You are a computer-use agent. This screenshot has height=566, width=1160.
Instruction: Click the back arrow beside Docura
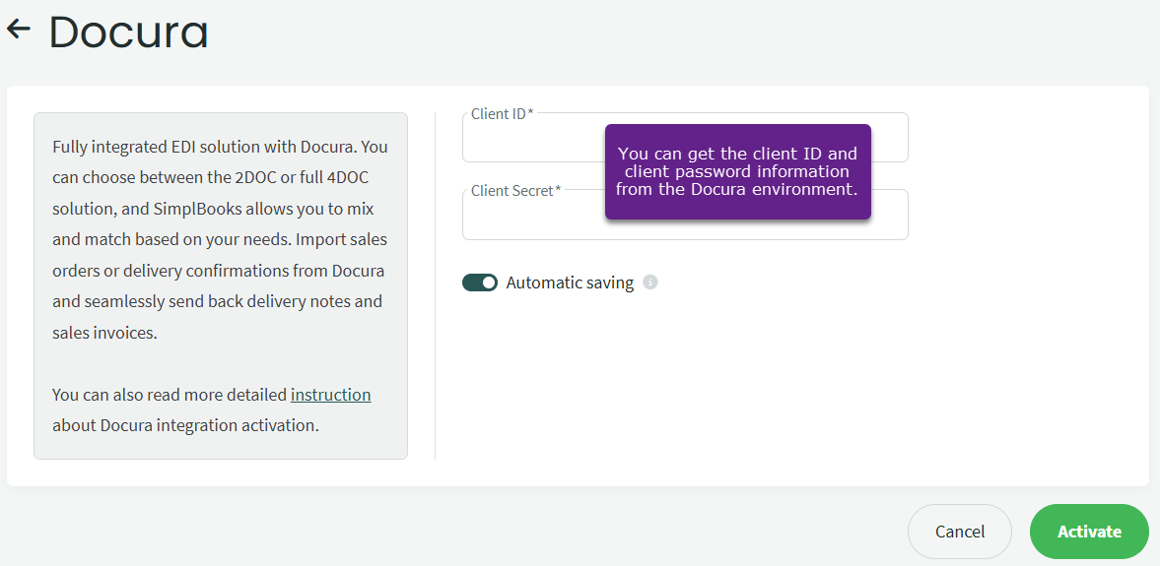click(x=18, y=31)
